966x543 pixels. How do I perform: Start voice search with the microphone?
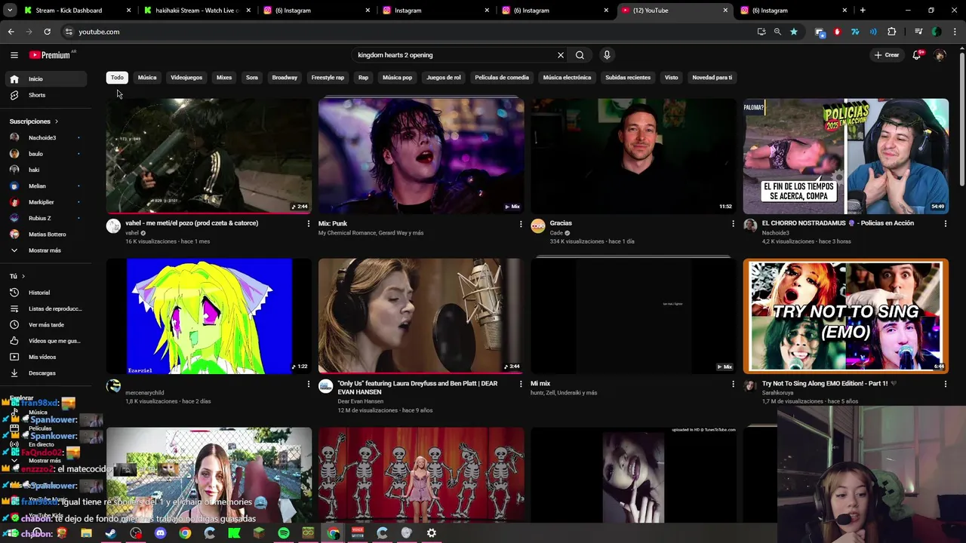click(x=607, y=55)
